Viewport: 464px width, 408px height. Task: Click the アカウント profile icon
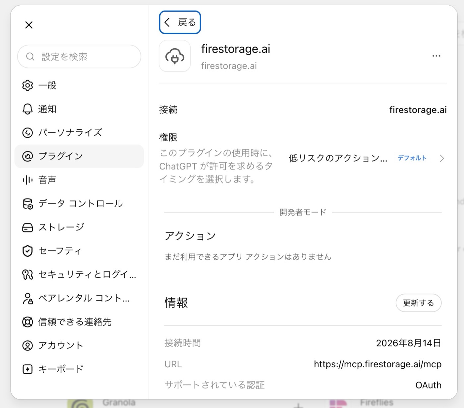[x=28, y=345]
